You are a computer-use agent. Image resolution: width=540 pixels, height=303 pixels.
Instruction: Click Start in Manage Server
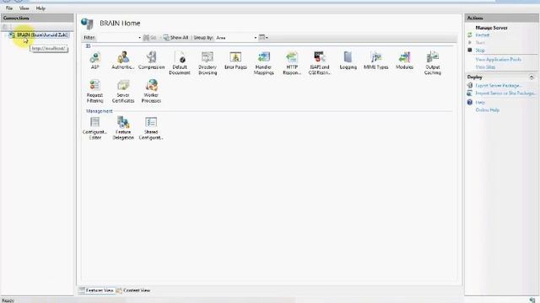click(x=480, y=43)
